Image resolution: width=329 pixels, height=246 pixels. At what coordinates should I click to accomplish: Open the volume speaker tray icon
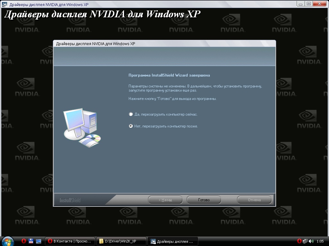click(311, 241)
